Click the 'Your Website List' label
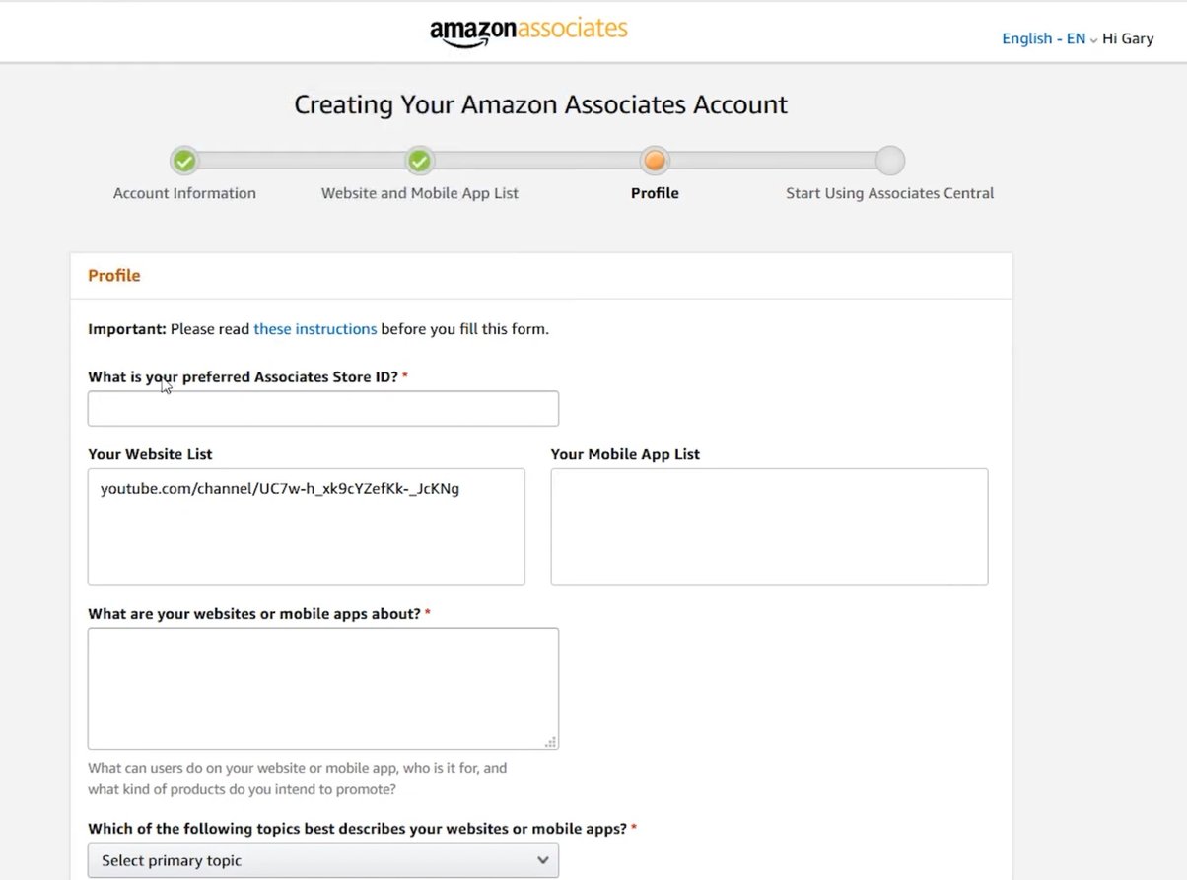This screenshot has width=1187, height=880. pos(150,454)
